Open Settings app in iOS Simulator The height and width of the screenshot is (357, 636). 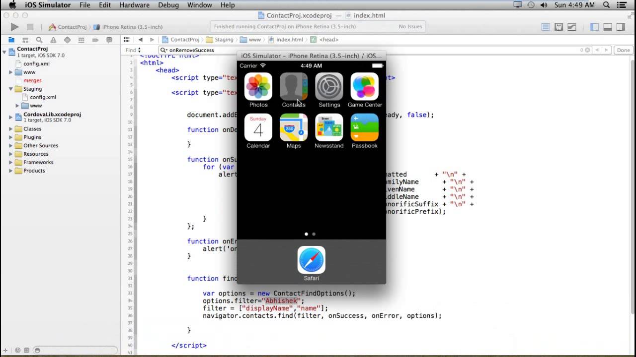coord(329,87)
